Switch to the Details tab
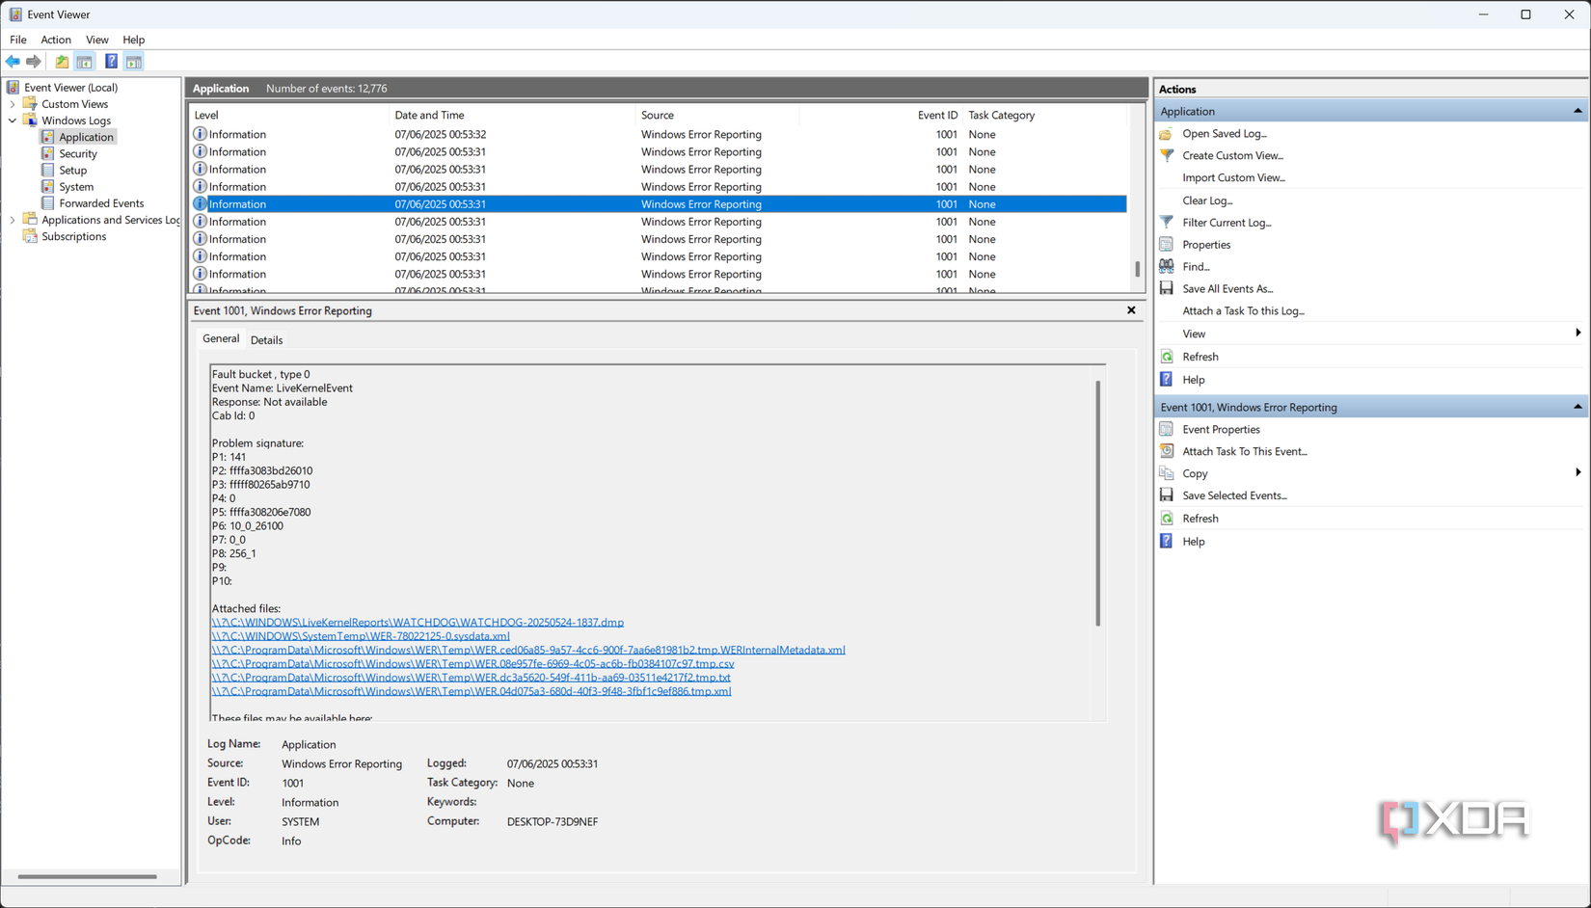1591x908 pixels. pyautogui.click(x=266, y=338)
